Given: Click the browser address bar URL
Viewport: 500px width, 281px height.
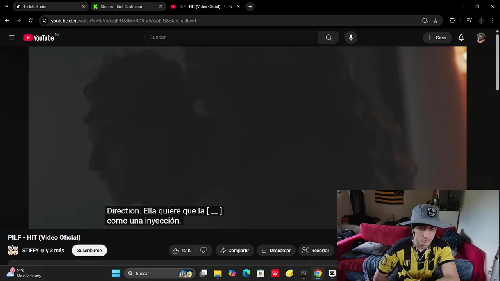Looking at the screenshot, I should click(123, 21).
